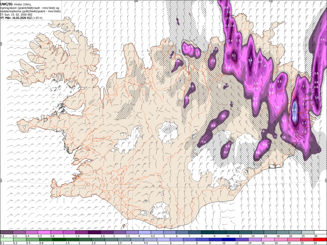Viewport: 327px width, 245px height.
Task: Click the '4.8' precipitation value on map
Action: (x=294, y=118)
